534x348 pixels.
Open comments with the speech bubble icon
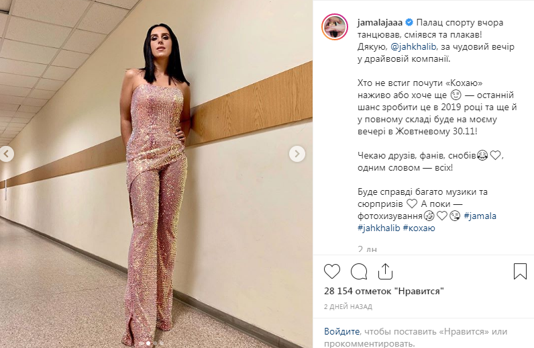pyautogui.click(x=359, y=271)
